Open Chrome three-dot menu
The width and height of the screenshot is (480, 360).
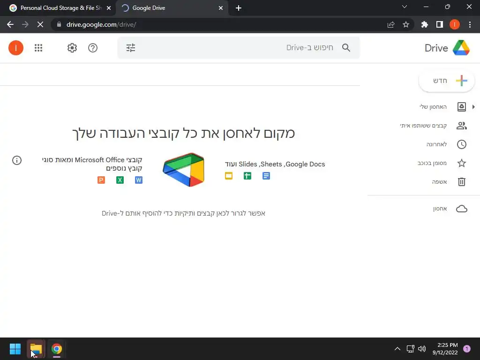(x=470, y=24)
